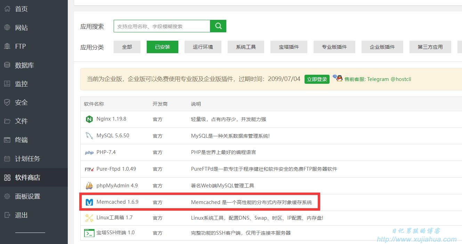Click the PHP logo icon

click(89, 153)
